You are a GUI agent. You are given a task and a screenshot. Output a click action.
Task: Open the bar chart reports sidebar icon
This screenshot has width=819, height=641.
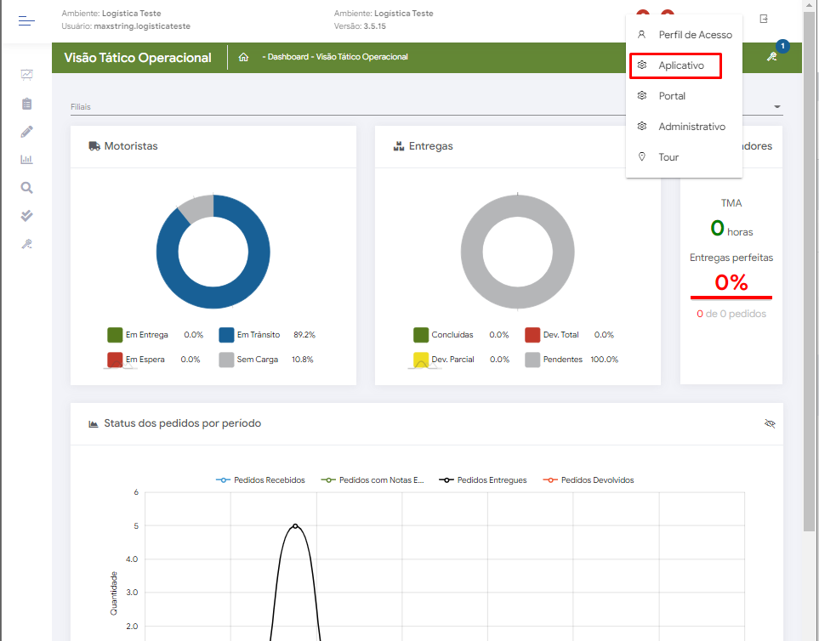[27, 159]
